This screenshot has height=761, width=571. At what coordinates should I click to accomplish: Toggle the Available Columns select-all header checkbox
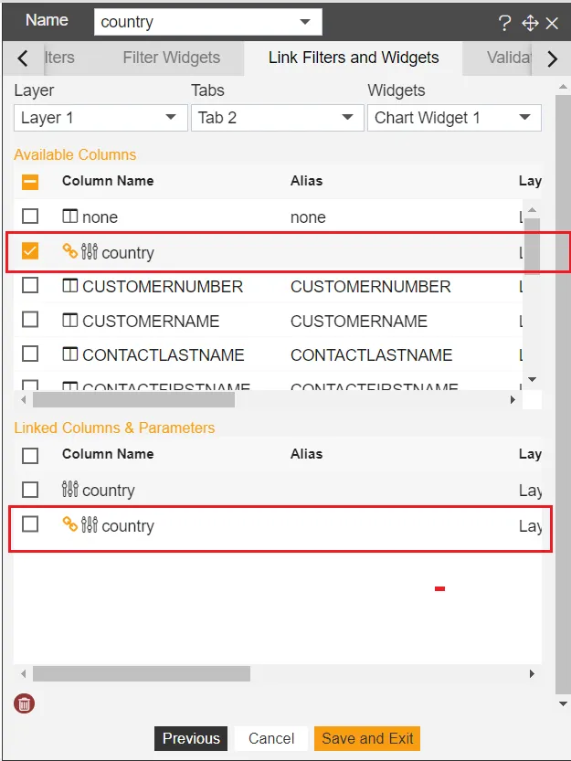[30, 182]
